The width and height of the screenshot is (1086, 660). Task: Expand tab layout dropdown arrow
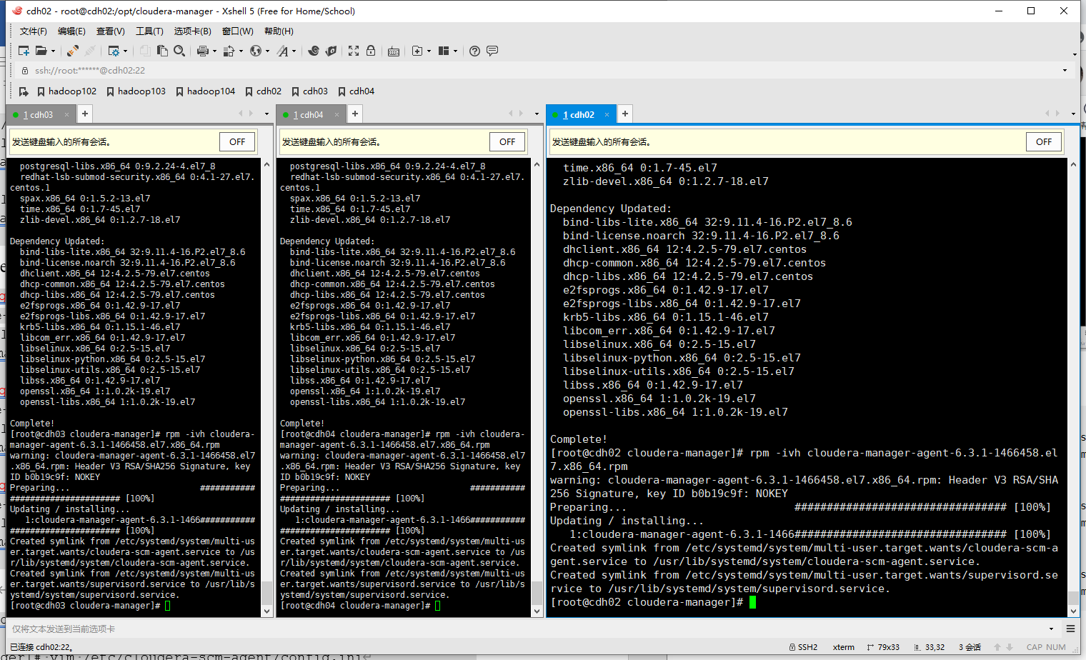[455, 51]
